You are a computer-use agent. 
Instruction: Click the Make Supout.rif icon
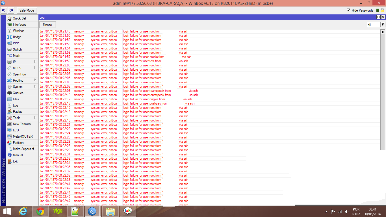10,149
